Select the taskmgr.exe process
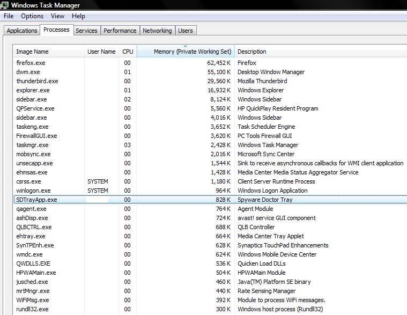Screen dimensions: 407x315 [x=210, y=145]
